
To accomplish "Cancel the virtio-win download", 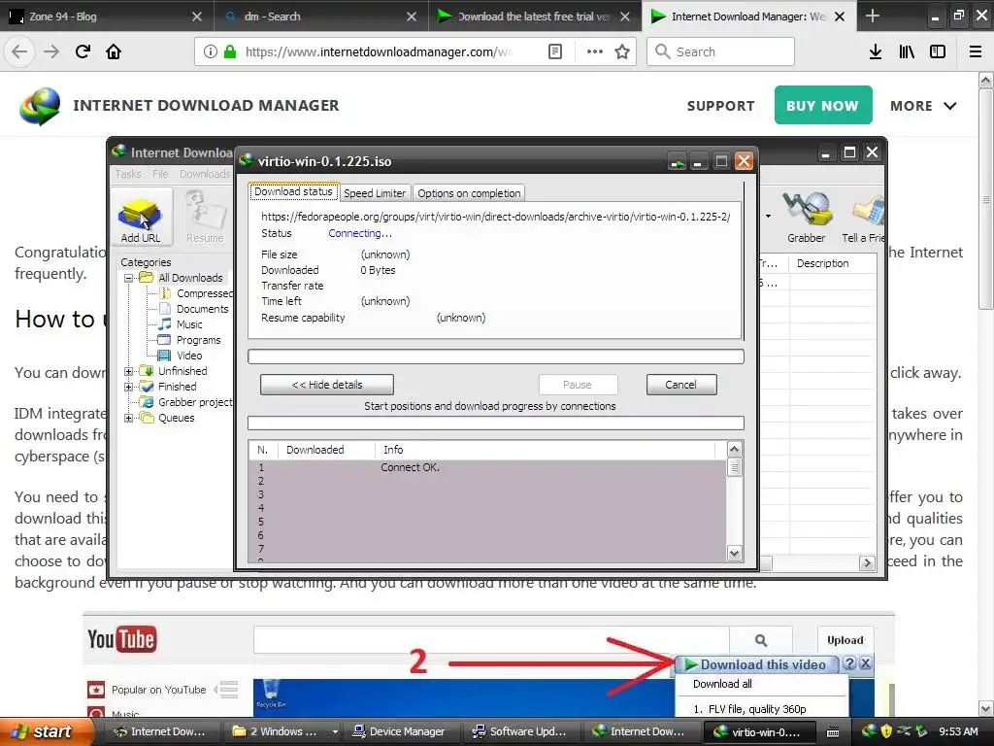I will (680, 385).
